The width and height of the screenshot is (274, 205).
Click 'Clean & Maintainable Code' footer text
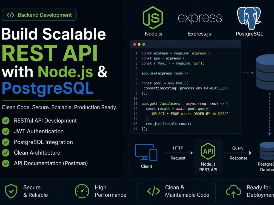[187, 191]
